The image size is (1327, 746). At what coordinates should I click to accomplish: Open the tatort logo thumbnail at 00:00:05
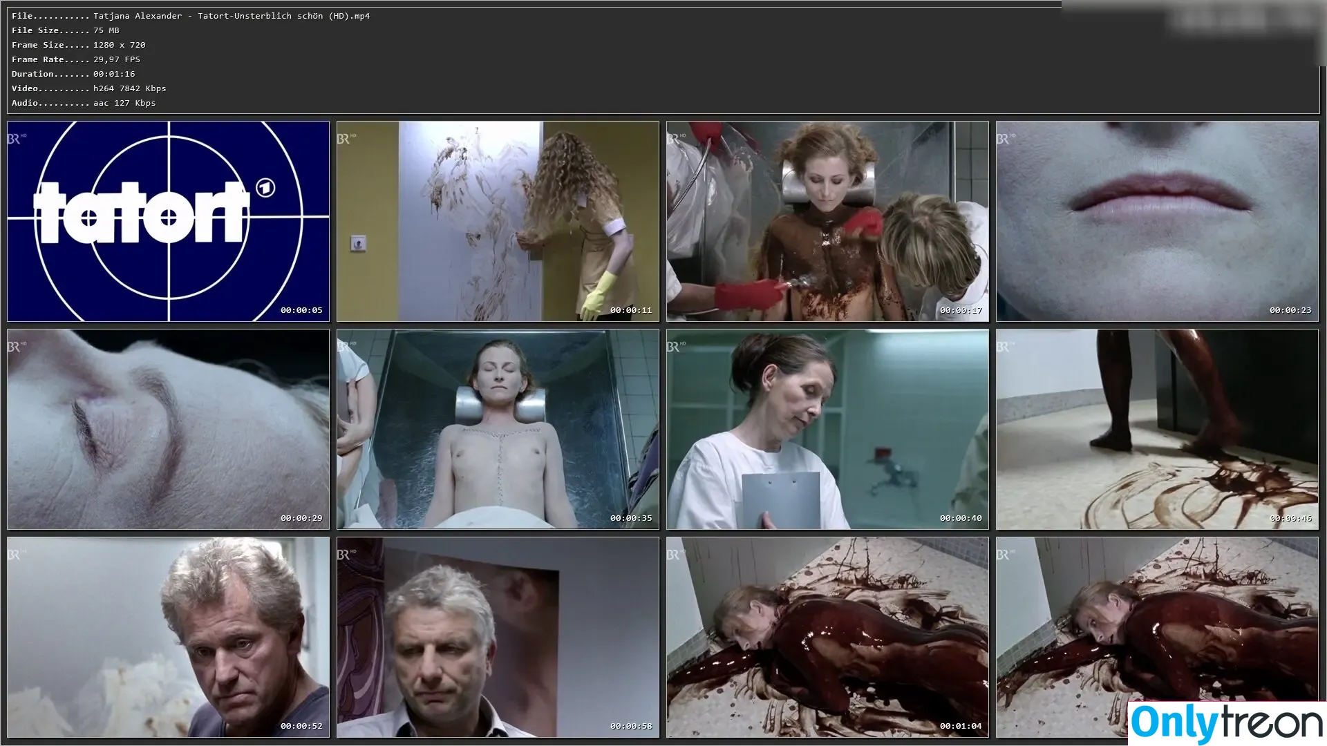(168, 222)
